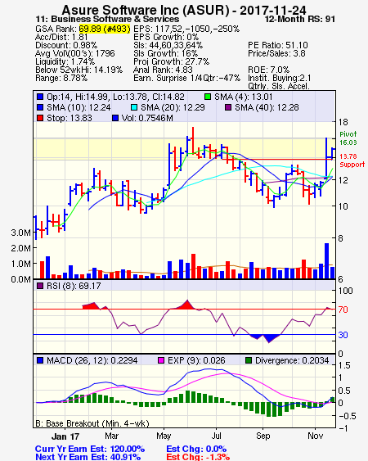Image resolution: width=368 pixels, height=461 pixels.
Task: Click the purple SMA (40) legend swatch
Action: (228, 107)
